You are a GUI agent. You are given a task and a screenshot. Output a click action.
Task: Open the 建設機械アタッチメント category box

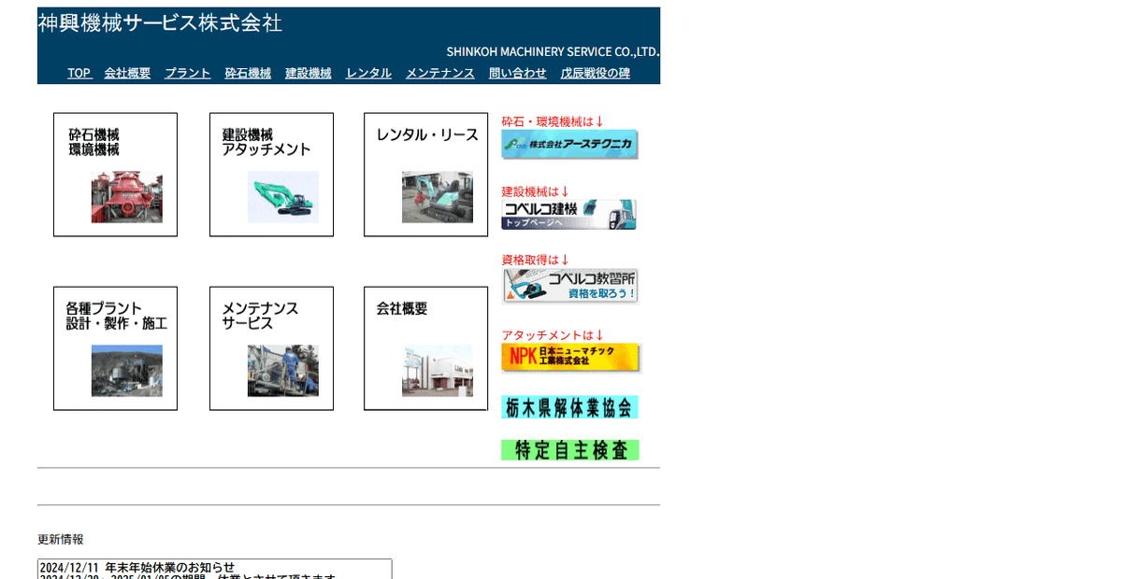270,174
